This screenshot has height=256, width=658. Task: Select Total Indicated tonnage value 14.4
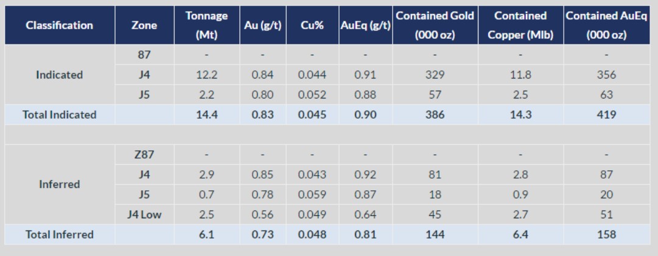tap(206, 114)
